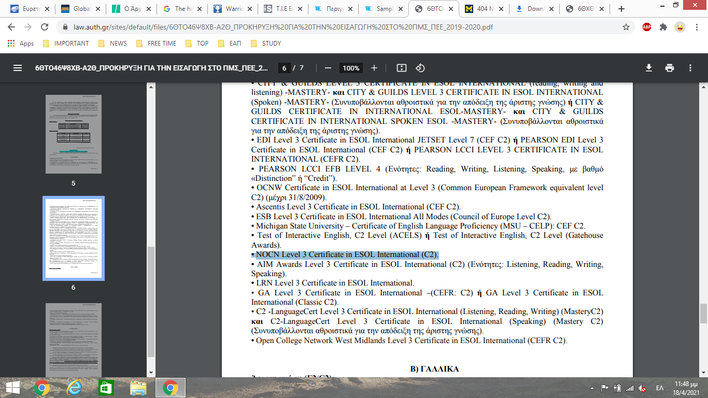Screen dimensions: 708x398
Task: Print the PDF document
Action: click(x=670, y=68)
